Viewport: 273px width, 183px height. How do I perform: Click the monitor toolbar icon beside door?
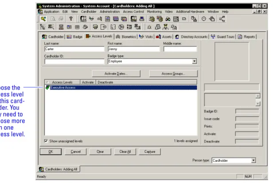click(95, 27)
